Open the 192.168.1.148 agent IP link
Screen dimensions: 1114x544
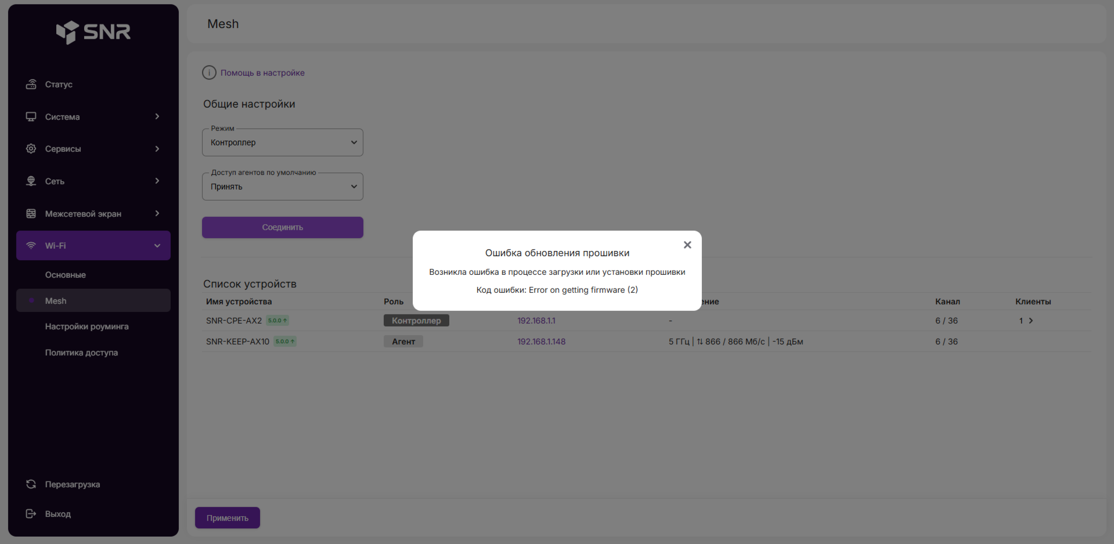click(542, 342)
